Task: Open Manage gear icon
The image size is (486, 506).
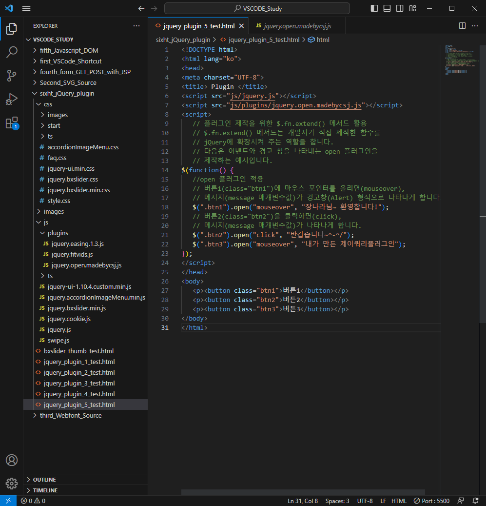Action: (12, 484)
